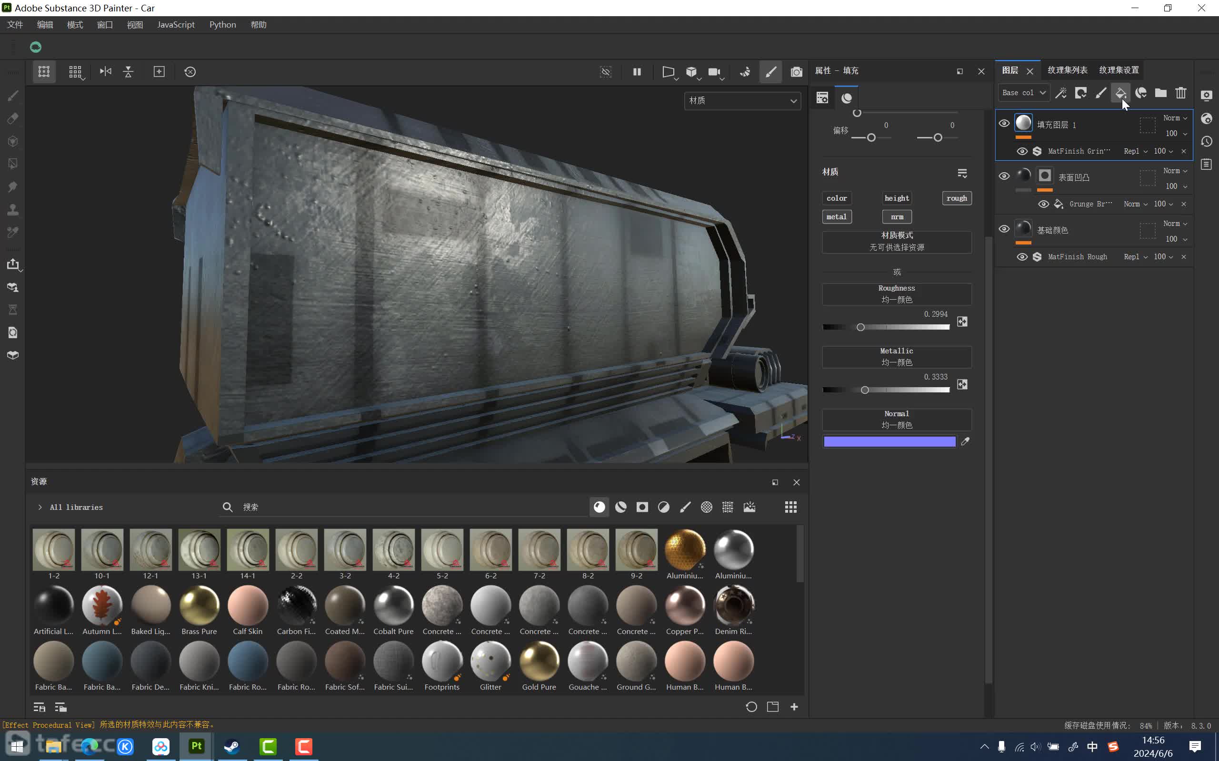This screenshot has width=1219, height=761.
Task: Open the Python menu
Action: point(223,25)
